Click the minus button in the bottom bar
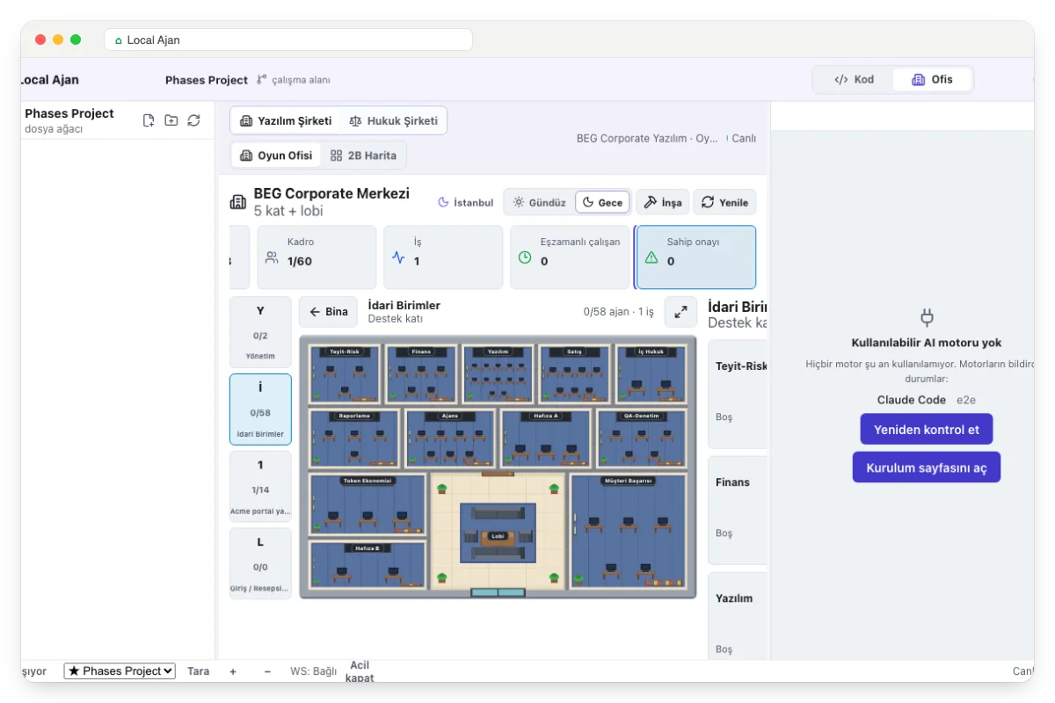 [x=267, y=671]
